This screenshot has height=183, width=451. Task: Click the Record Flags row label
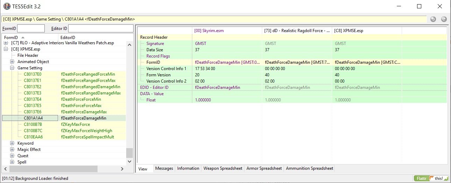[x=158, y=56]
